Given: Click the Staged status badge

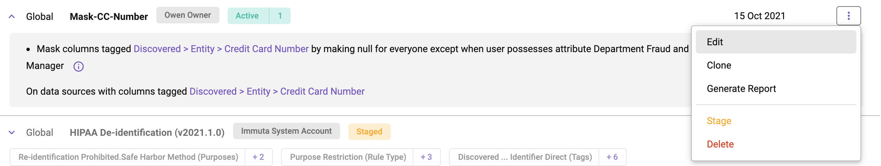Looking at the screenshot, I should pos(369,132).
